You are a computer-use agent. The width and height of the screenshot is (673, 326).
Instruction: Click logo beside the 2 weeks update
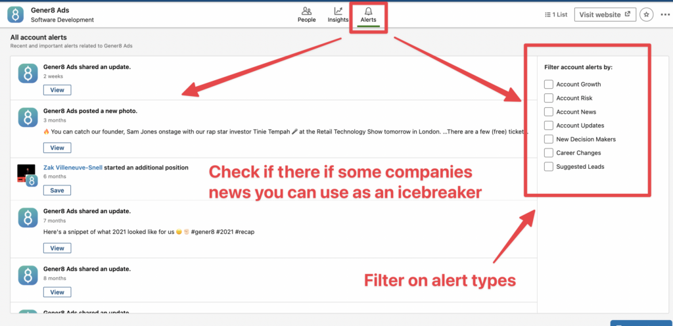point(28,74)
